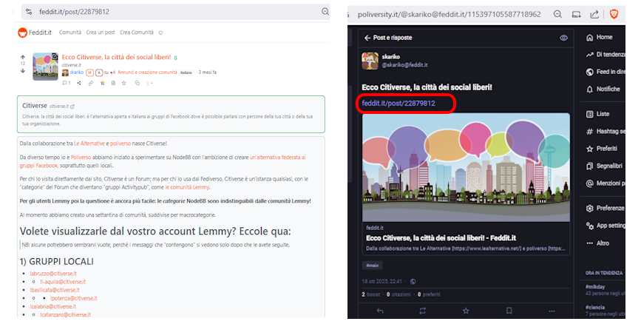The image size is (641, 327).
Task: Toggle the eye icon in the post header
Action: click(x=563, y=38)
